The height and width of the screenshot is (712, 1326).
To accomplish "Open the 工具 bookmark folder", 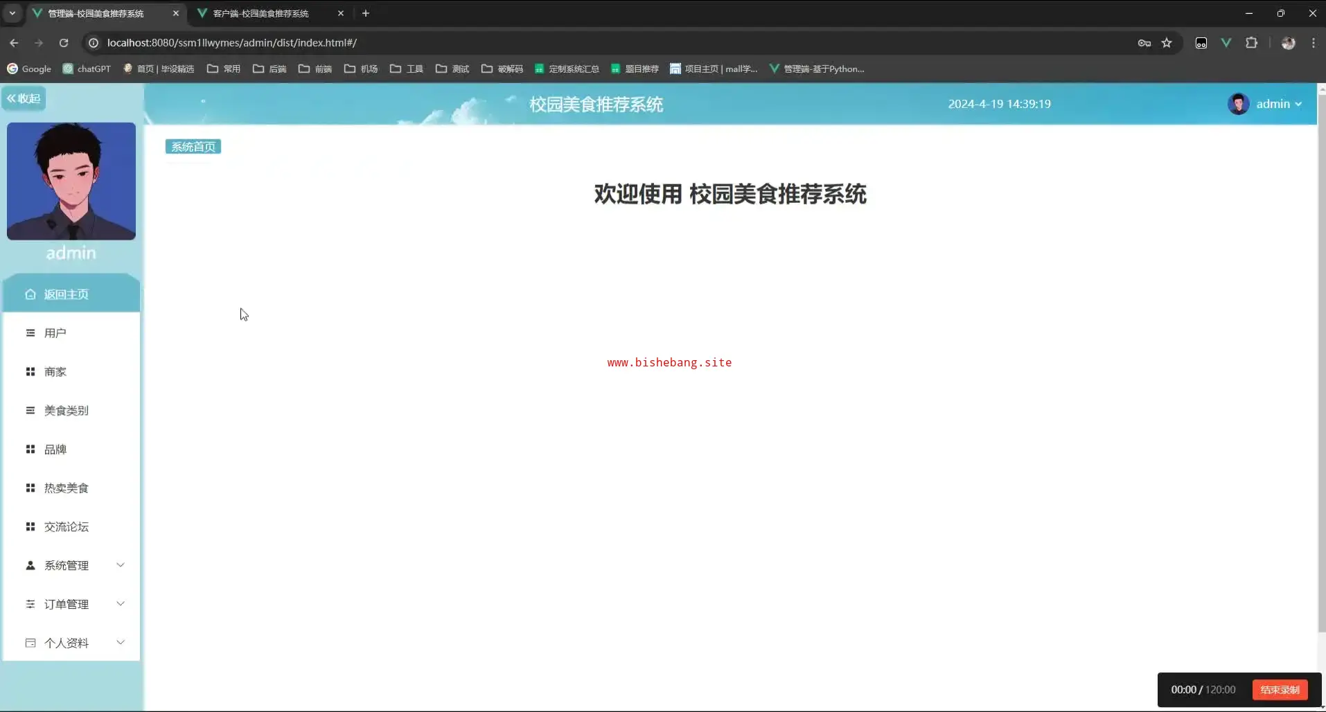I will click(407, 69).
